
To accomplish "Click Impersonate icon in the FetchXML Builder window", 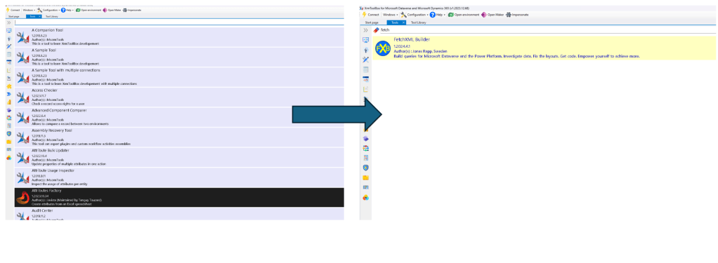I will tap(508, 15).
